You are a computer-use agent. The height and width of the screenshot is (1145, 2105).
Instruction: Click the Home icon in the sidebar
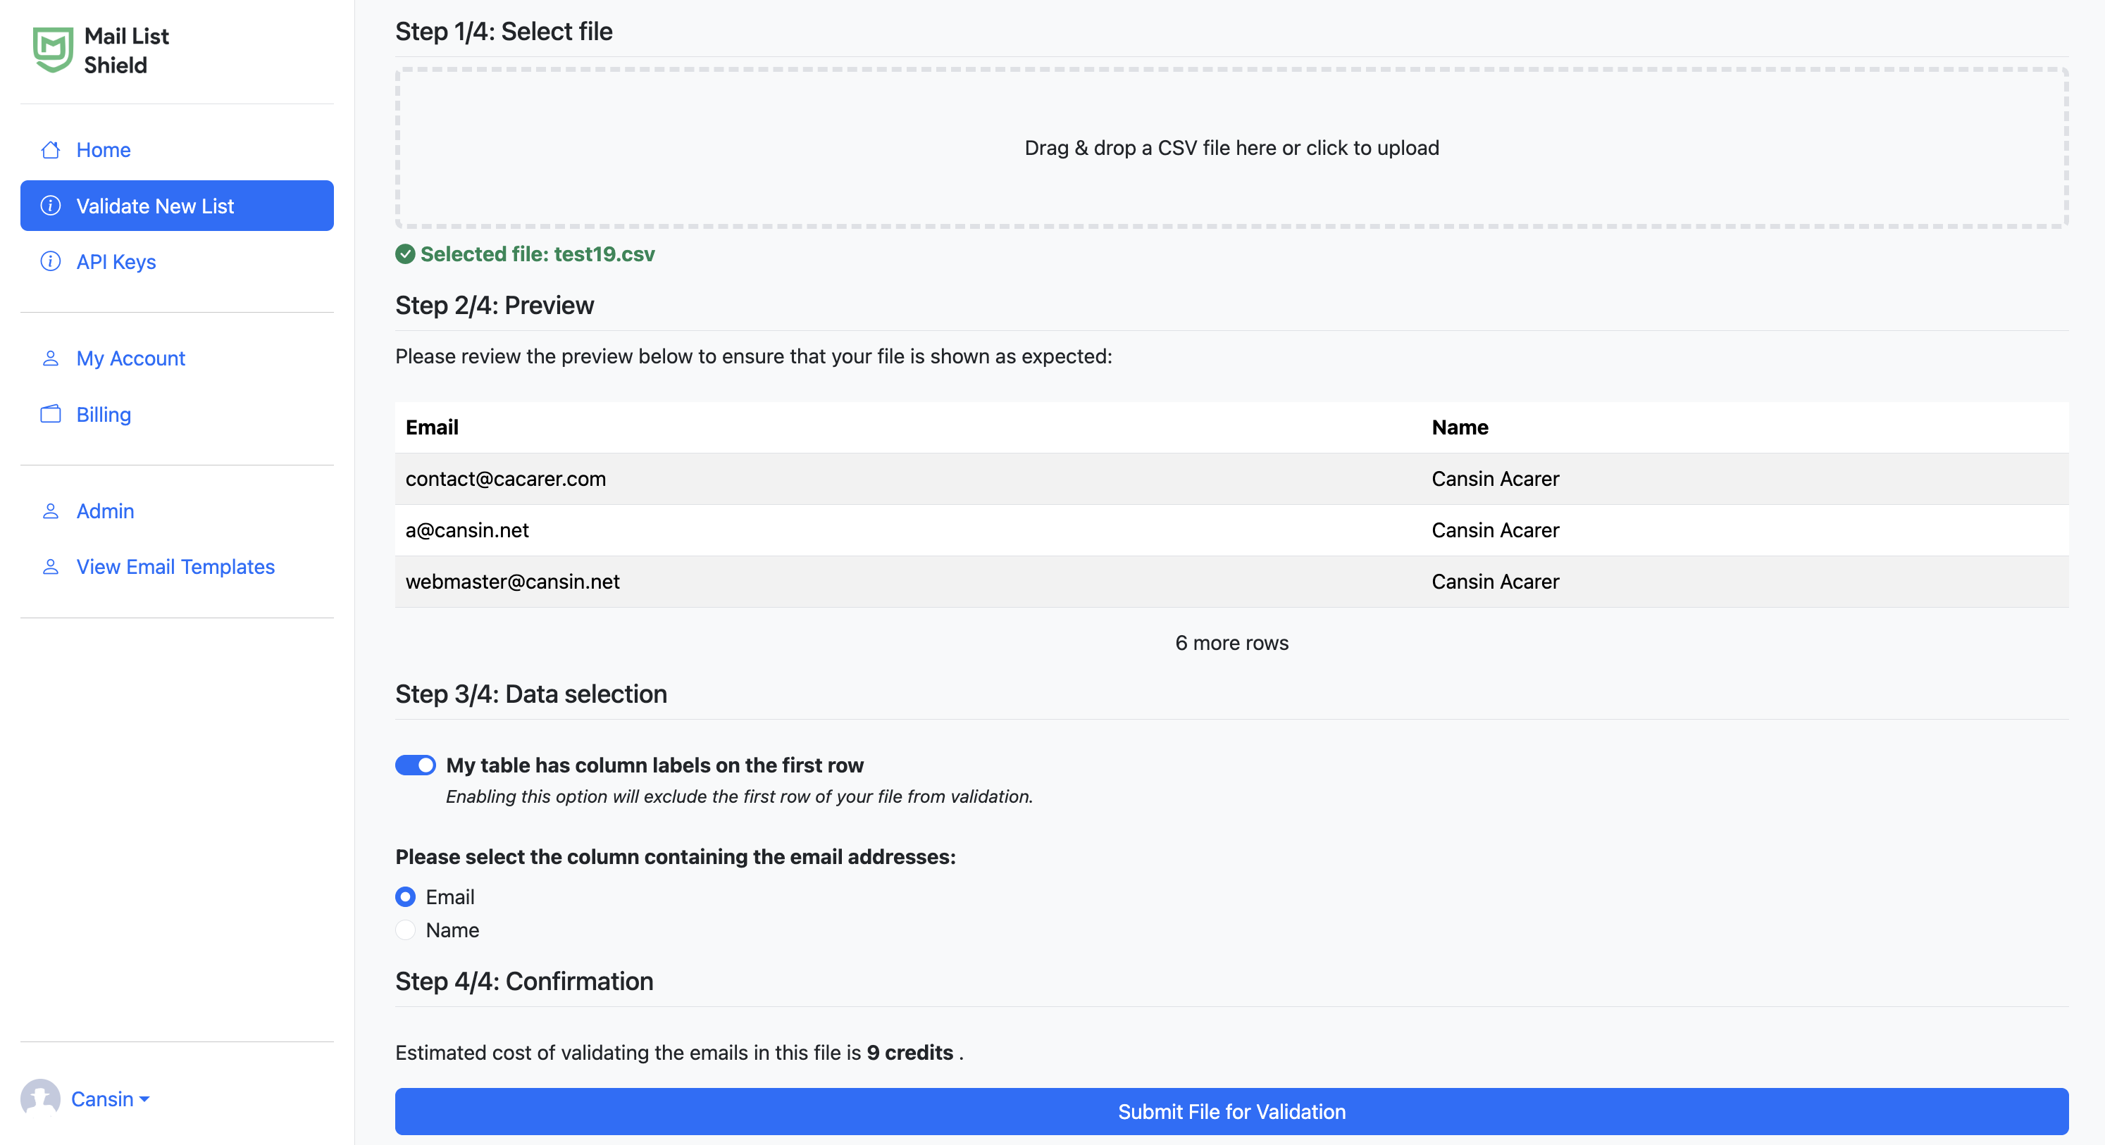pyautogui.click(x=50, y=149)
